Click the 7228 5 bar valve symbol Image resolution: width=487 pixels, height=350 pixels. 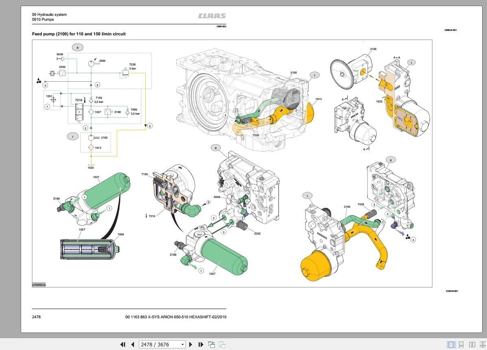(126, 73)
